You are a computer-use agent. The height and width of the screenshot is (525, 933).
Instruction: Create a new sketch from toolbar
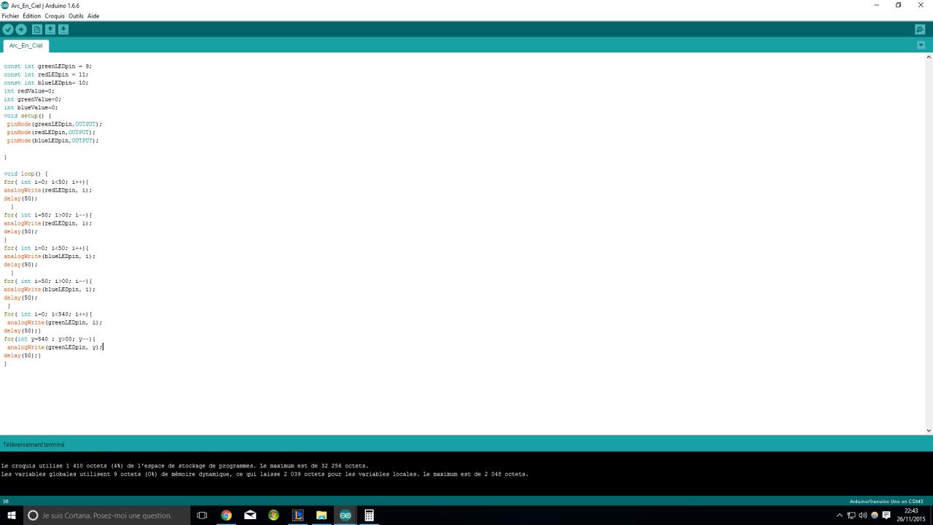(37, 29)
